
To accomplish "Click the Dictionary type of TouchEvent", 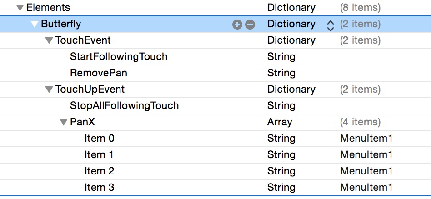I will (291, 40).
